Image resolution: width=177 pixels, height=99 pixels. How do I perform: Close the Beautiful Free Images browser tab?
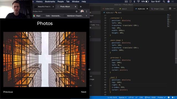[53, 7]
